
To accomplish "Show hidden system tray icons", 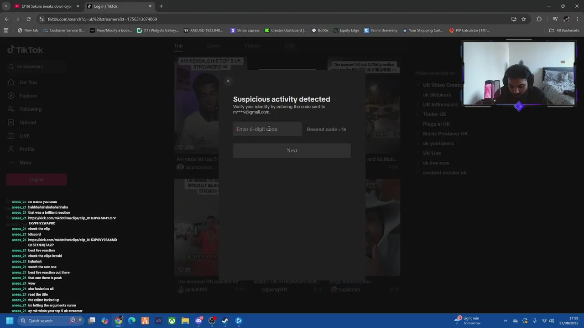I will 505,321.
